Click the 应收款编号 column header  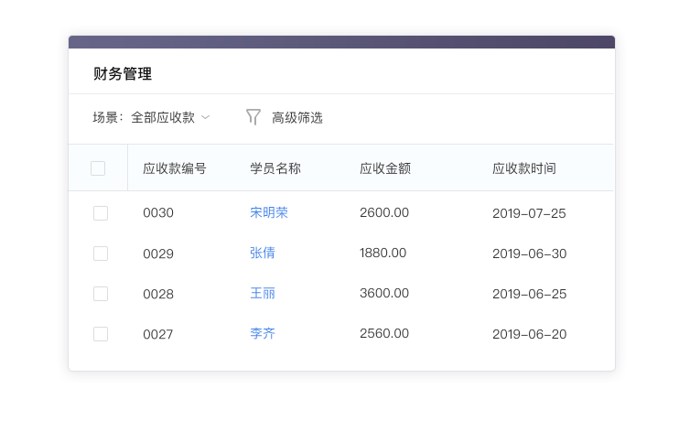tap(175, 168)
